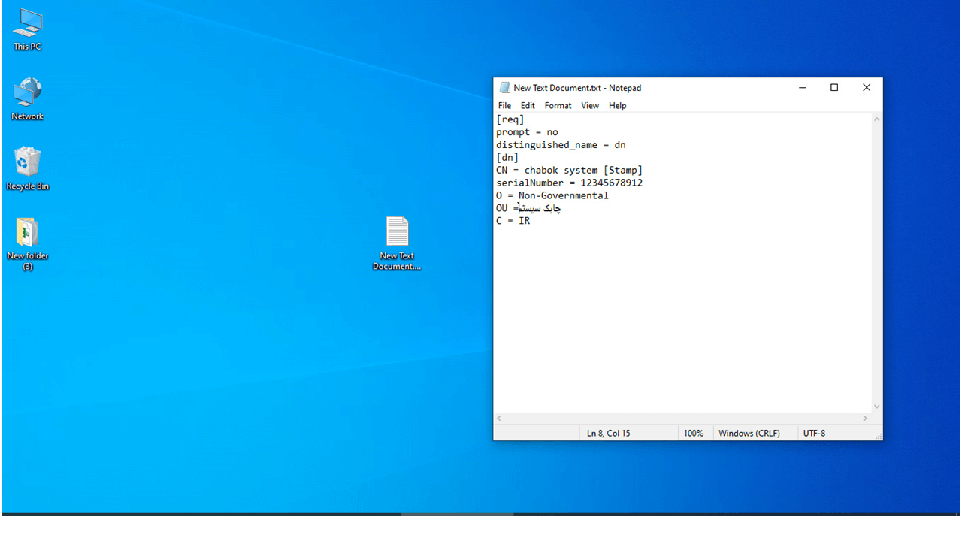Click the horizontal scrollbar left arrow

tap(500, 419)
